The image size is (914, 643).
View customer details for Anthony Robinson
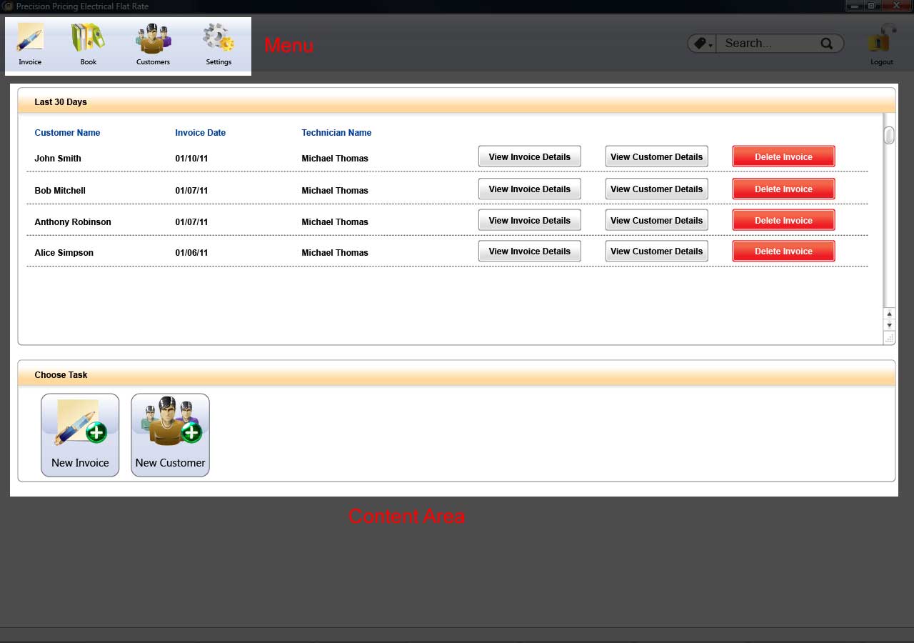point(657,220)
